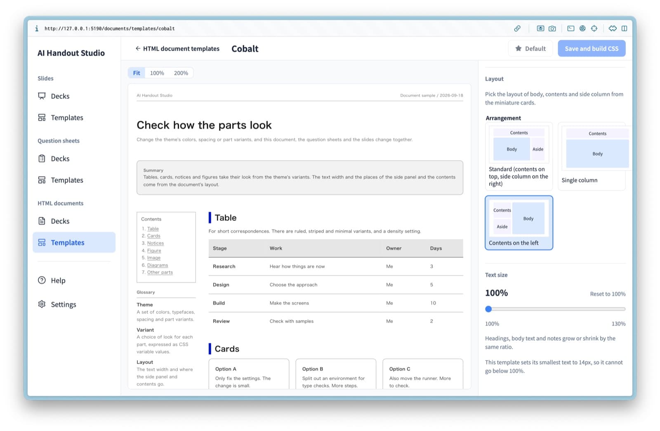The height and width of the screenshot is (431, 660).
Task: Open the Cards link in Contents
Action: coord(154,236)
